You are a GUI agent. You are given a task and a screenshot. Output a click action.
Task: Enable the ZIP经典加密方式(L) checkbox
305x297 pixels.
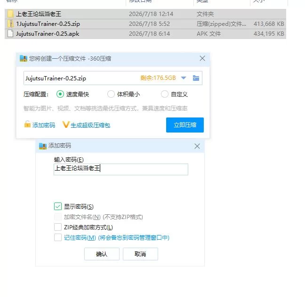(58, 227)
